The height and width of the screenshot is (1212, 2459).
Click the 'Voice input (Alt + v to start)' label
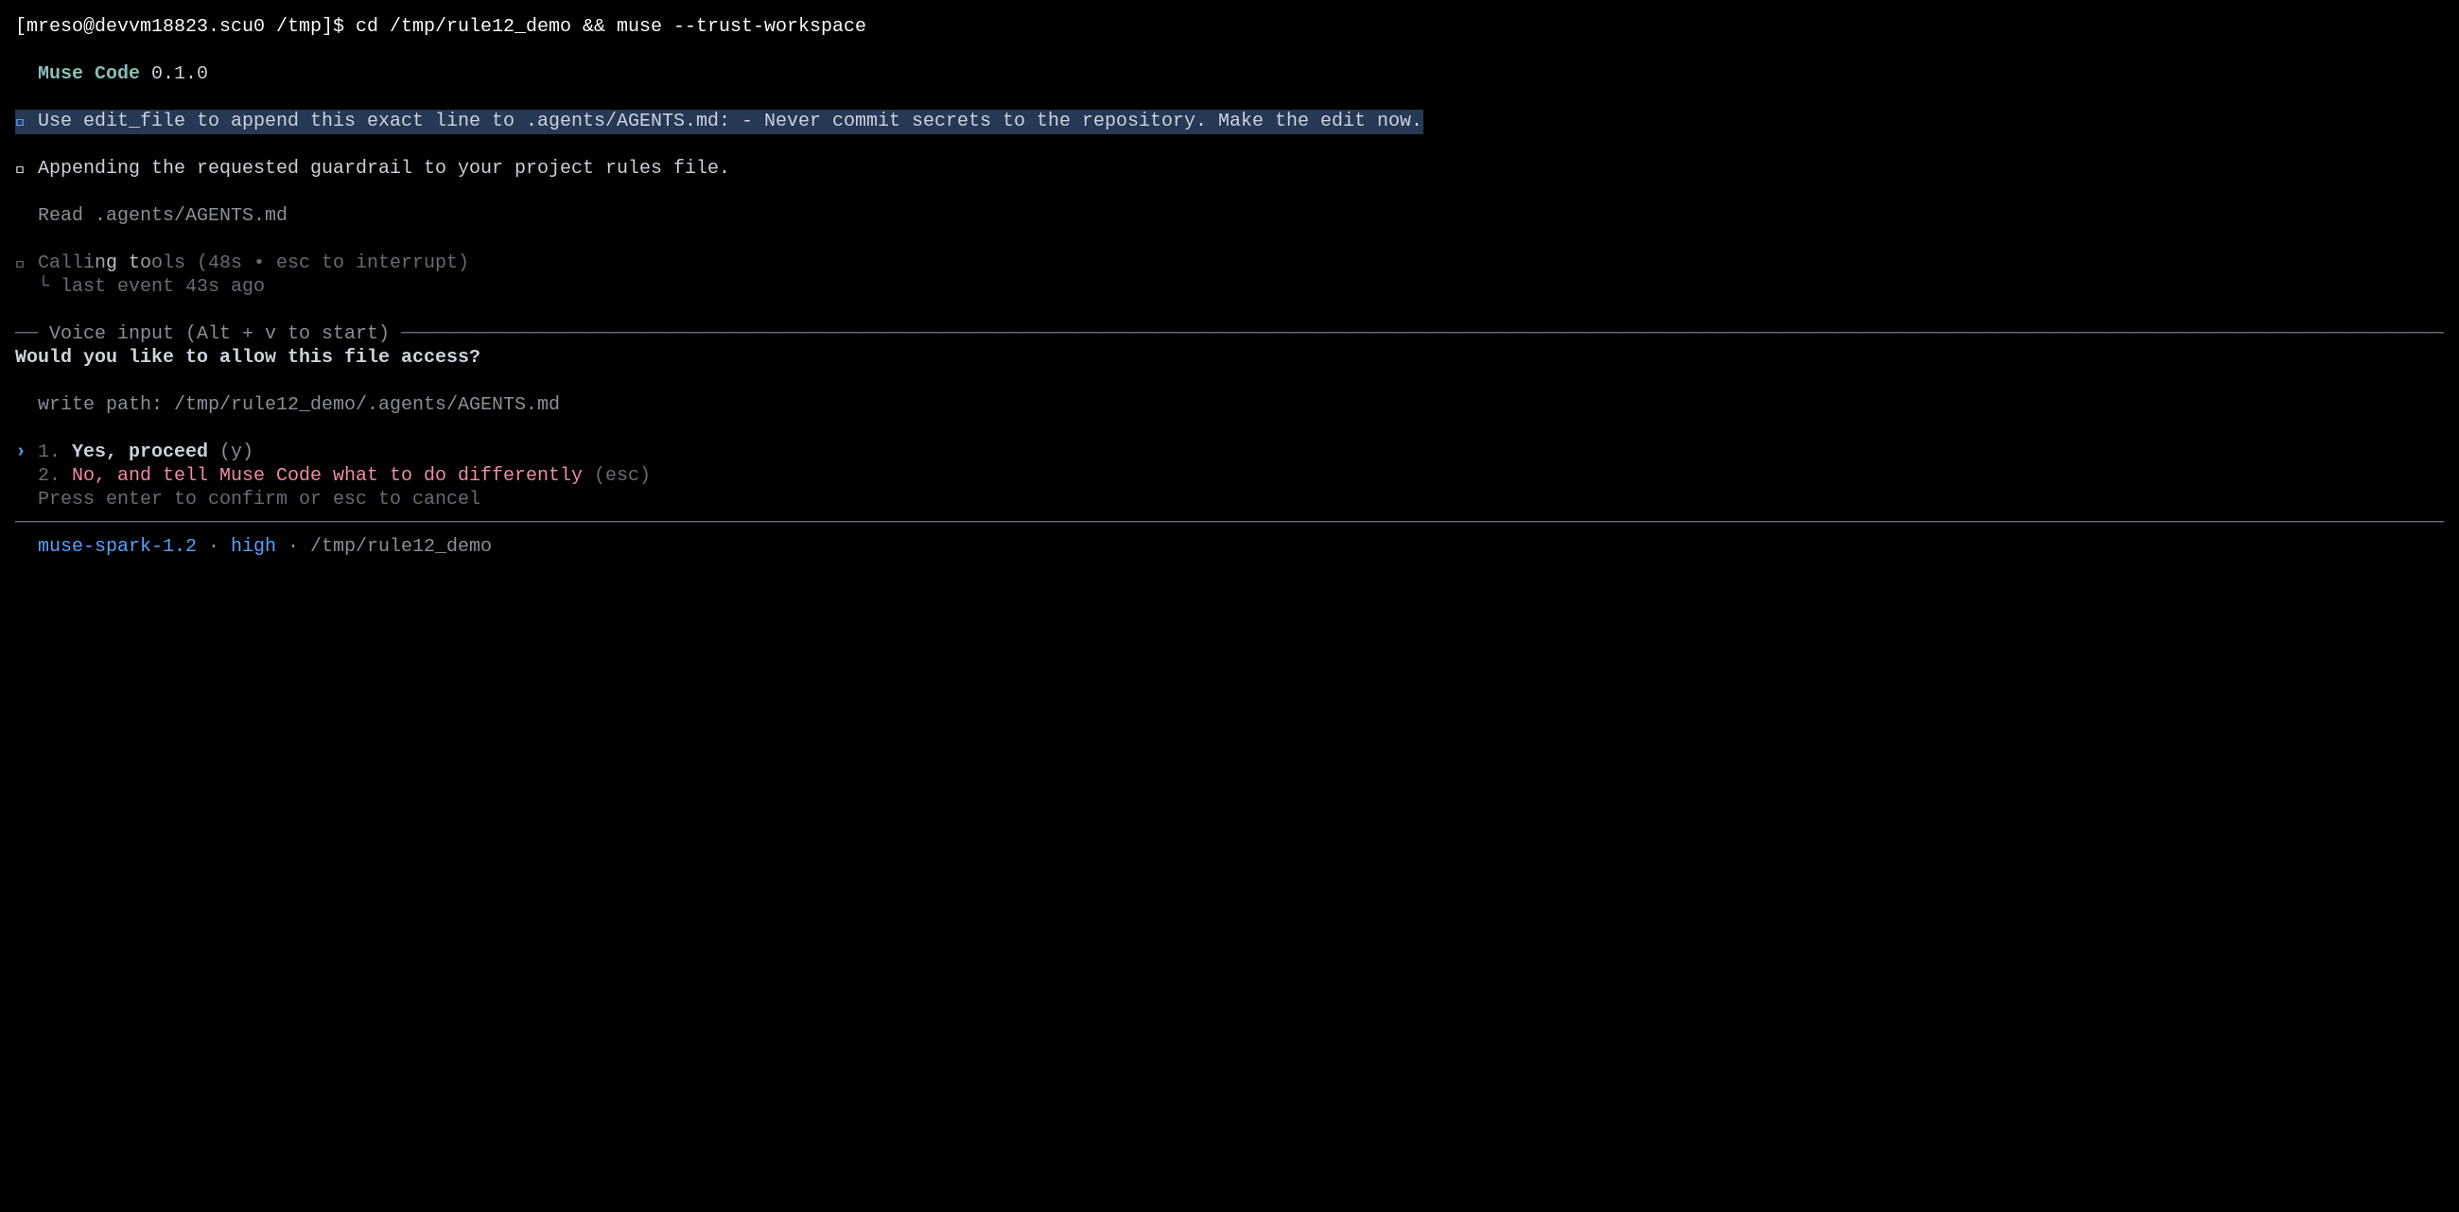[x=219, y=333]
